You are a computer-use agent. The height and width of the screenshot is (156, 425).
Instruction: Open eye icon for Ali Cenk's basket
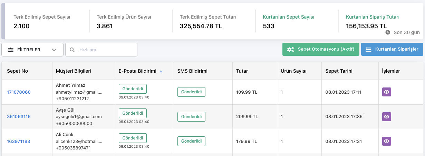coord(387,141)
